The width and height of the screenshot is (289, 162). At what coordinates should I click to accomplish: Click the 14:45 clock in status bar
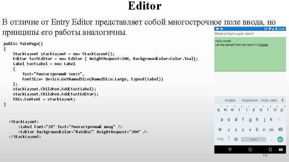coord(281,29)
